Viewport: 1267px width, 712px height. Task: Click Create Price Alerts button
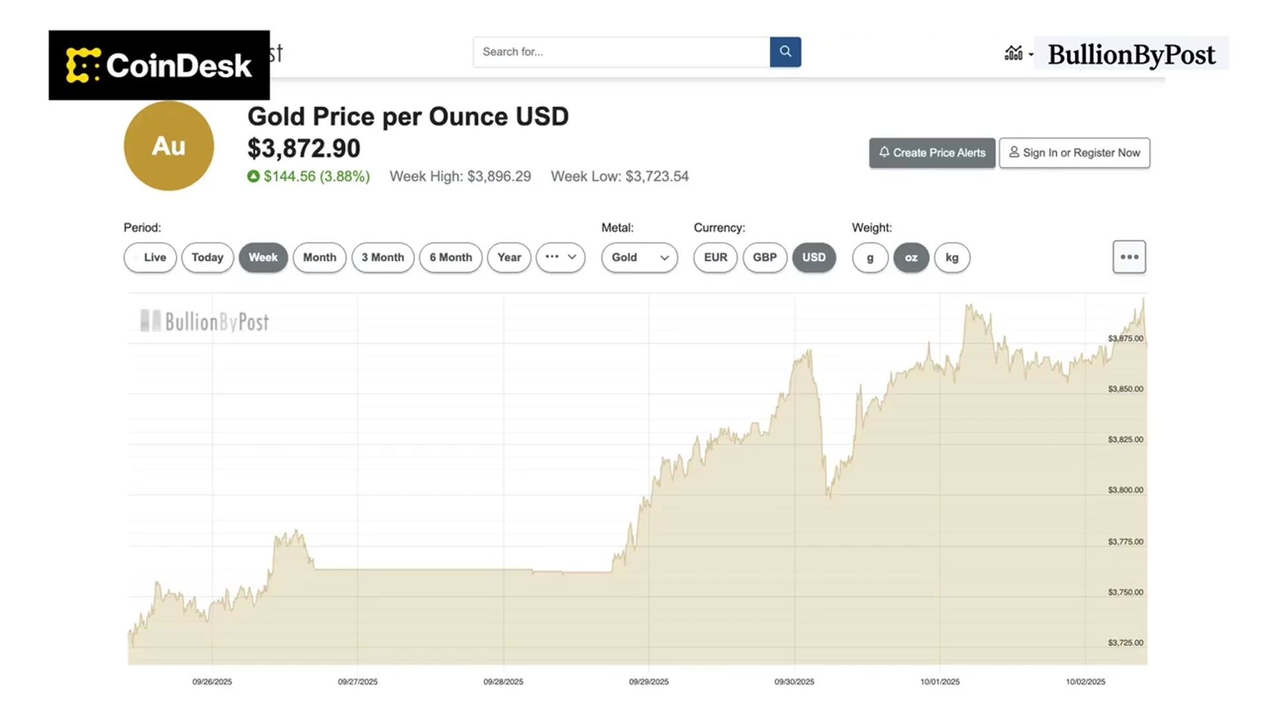[932, 153]
